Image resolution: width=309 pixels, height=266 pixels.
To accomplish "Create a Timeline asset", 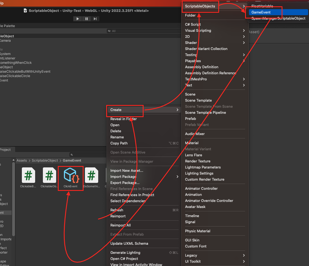I will coord(215,216).
